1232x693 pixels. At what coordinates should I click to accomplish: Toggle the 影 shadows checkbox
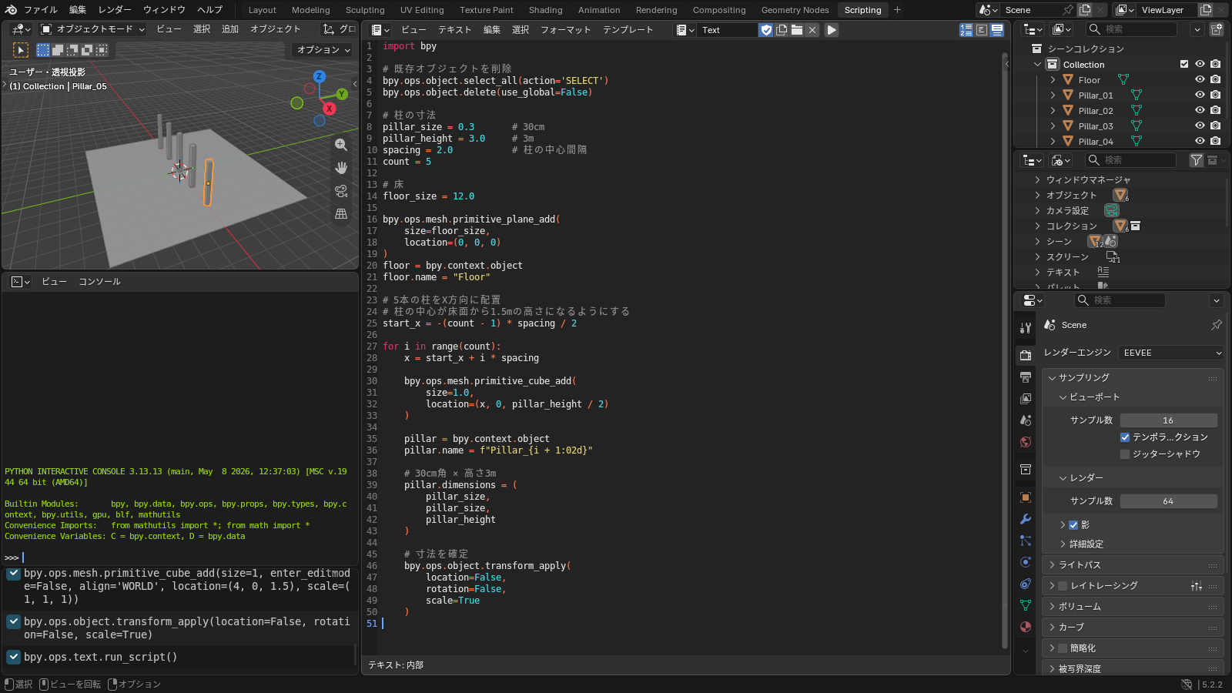coord(1073,525)
